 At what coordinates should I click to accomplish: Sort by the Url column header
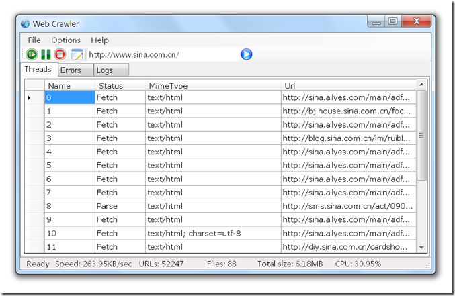[349, 85]
